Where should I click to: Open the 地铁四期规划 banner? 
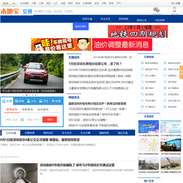click(138, 32)
